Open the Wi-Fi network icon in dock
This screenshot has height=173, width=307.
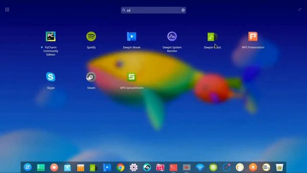tap(200, 168)
